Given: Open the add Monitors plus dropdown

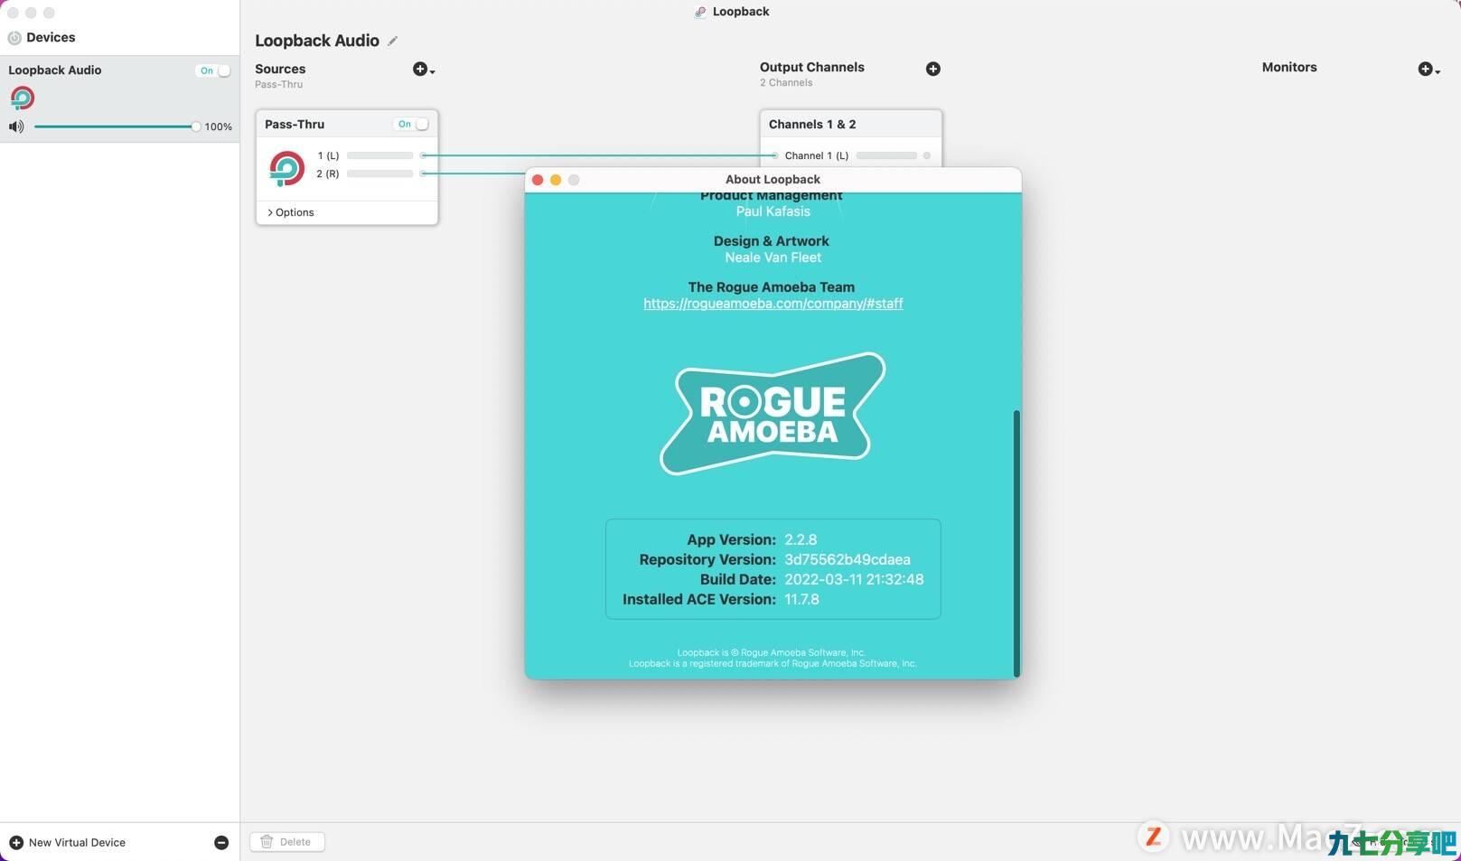Looking at the screenshot, I should (1428, 70).
